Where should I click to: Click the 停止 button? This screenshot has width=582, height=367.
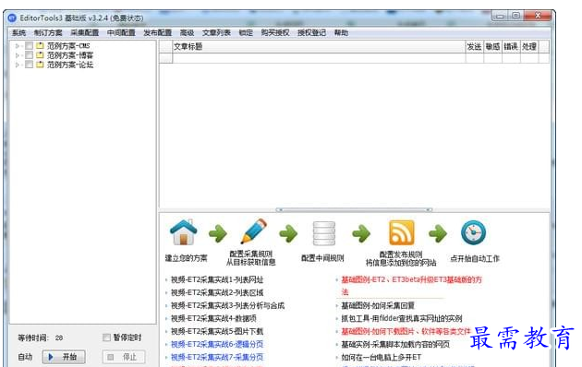point(124,357)
